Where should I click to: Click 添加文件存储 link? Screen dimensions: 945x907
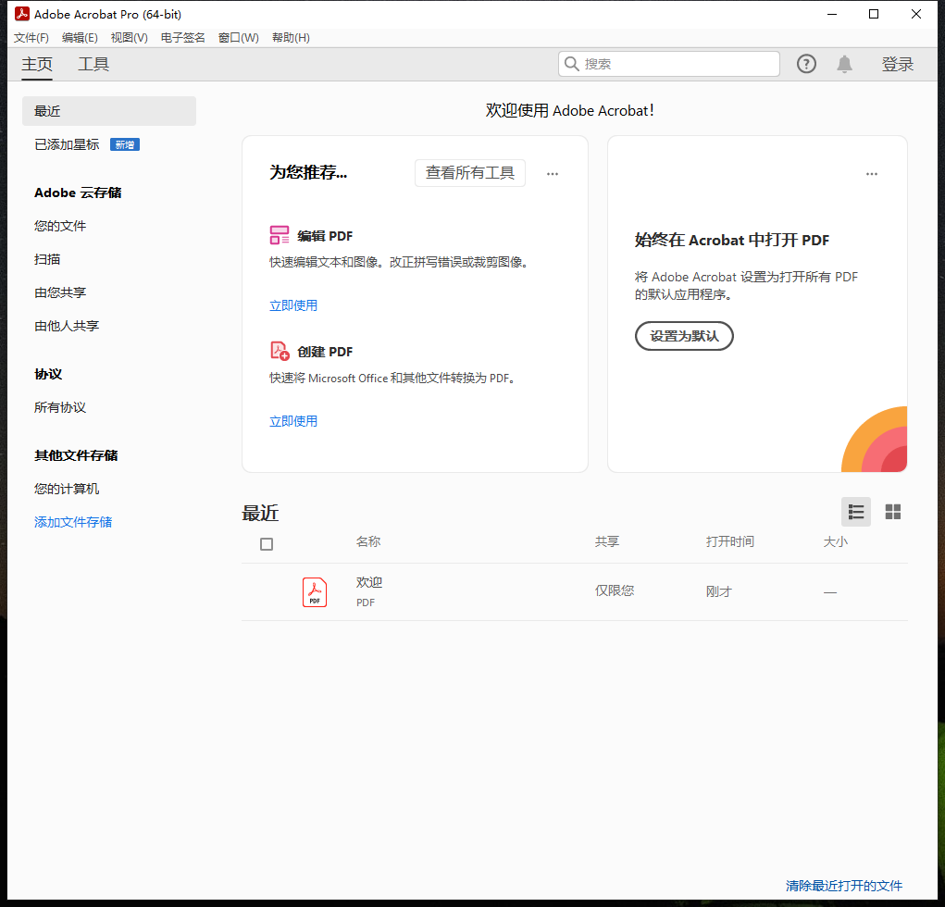(73, 522)
